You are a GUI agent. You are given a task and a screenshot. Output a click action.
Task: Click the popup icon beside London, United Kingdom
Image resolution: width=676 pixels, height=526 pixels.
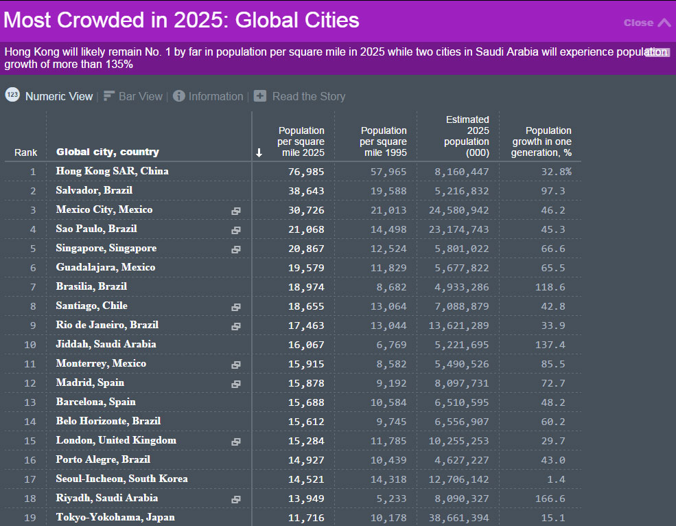coord(235,442)
